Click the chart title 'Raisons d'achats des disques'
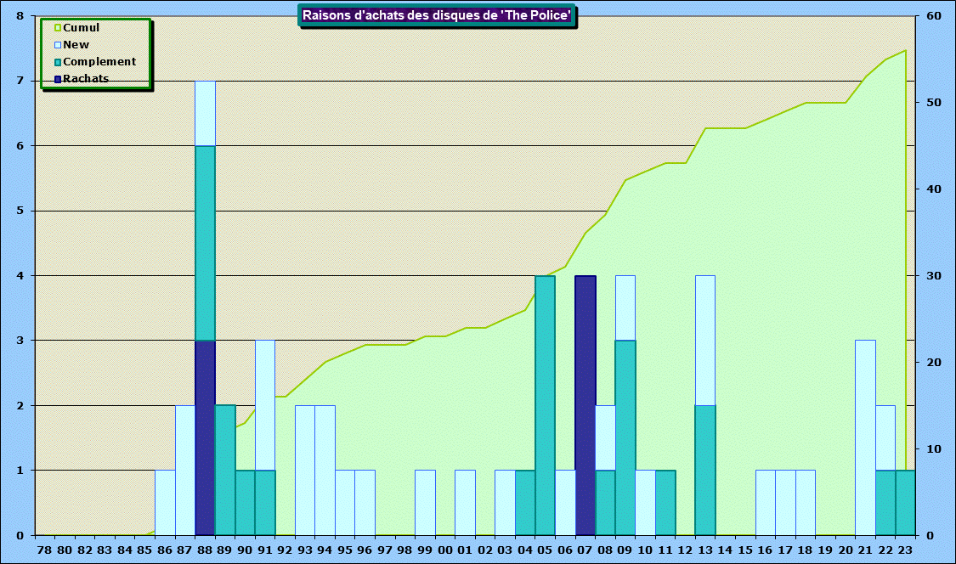 [437, 15]
